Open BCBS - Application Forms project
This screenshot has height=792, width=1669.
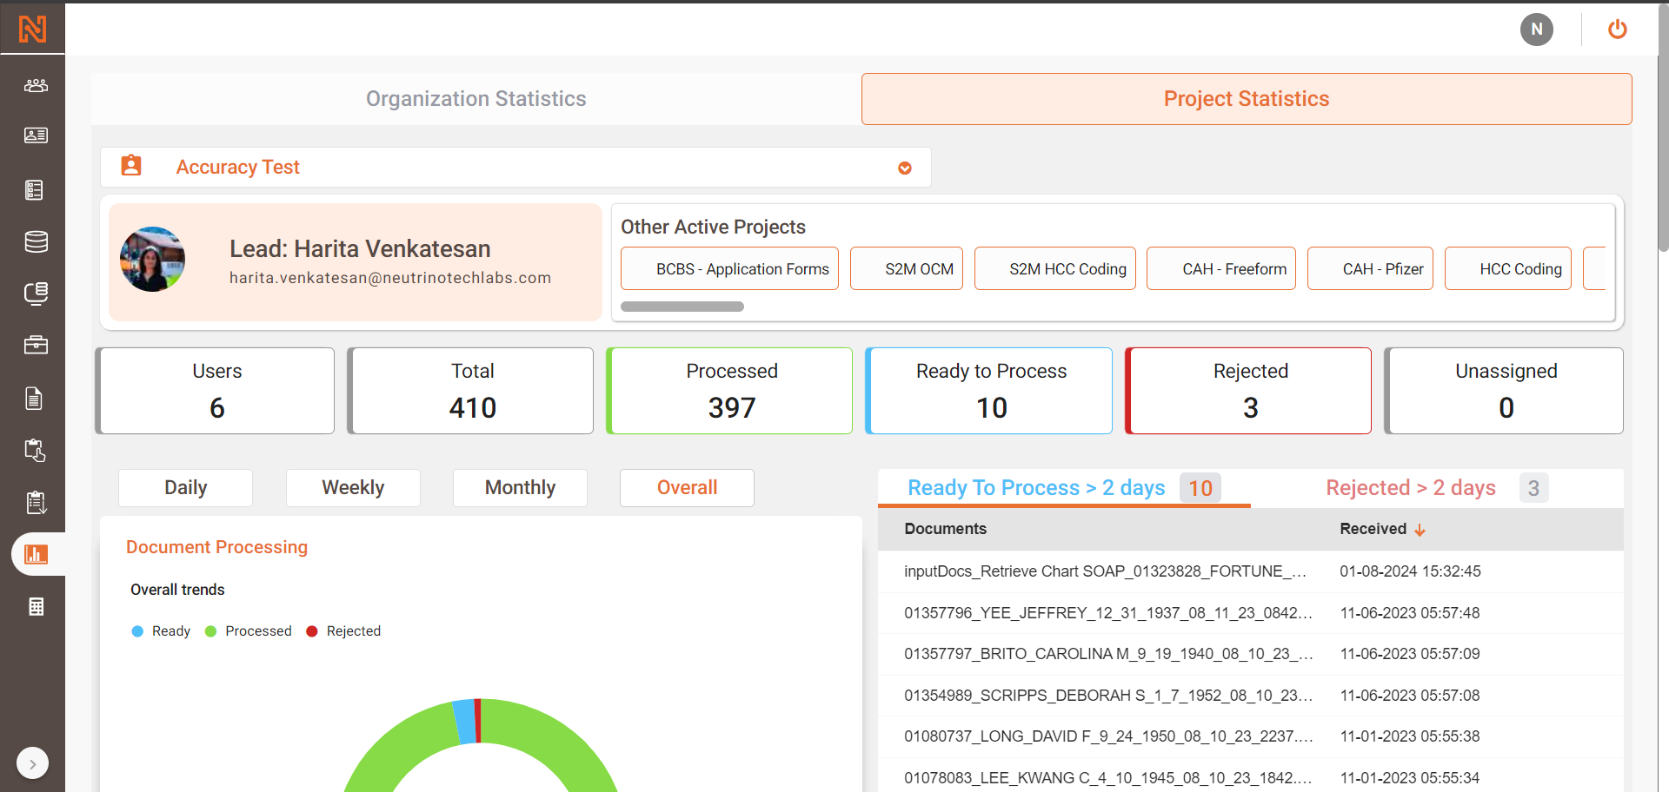click(729, 268)
